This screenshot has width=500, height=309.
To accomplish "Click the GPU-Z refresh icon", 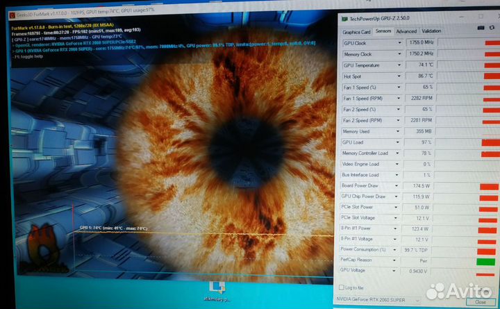I will [492, 28].
